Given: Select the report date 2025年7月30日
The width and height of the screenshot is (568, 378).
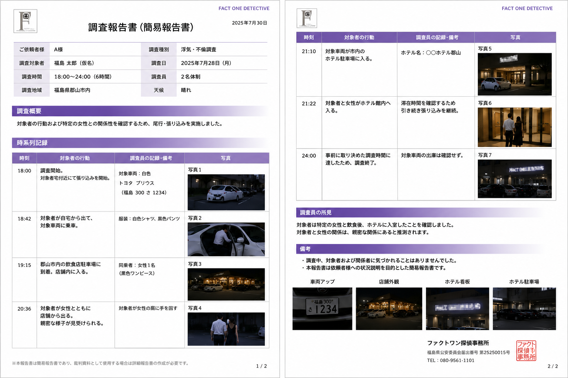Looking at the screenshot, I should click(250, 23).
